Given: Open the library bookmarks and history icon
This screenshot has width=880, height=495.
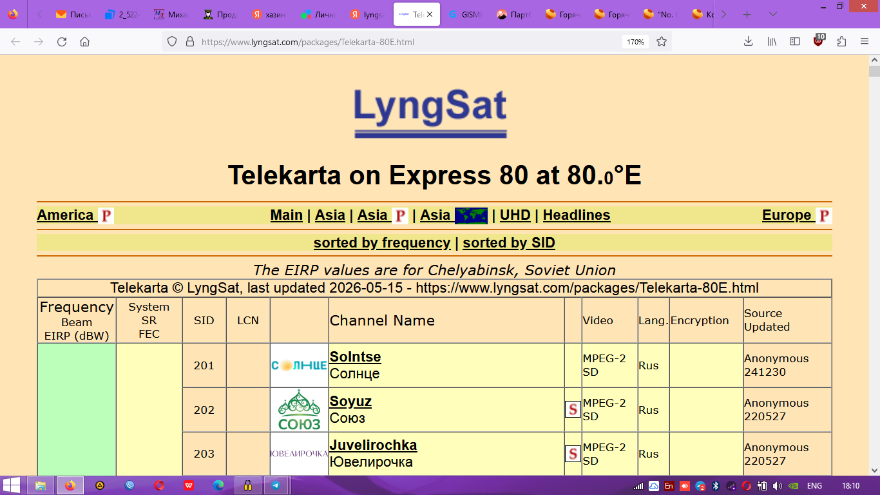Looking at the screenshot, I should 772,42.
